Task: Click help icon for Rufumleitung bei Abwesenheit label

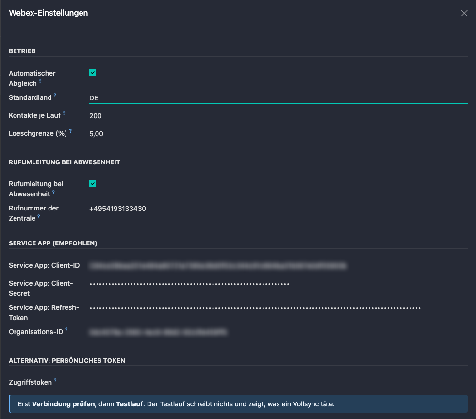Action: (53, 192)
